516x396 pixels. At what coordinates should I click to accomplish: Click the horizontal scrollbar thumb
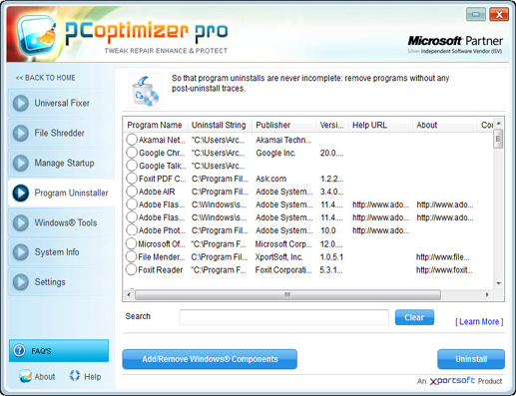pyautogui.click(x=287, y=294)
